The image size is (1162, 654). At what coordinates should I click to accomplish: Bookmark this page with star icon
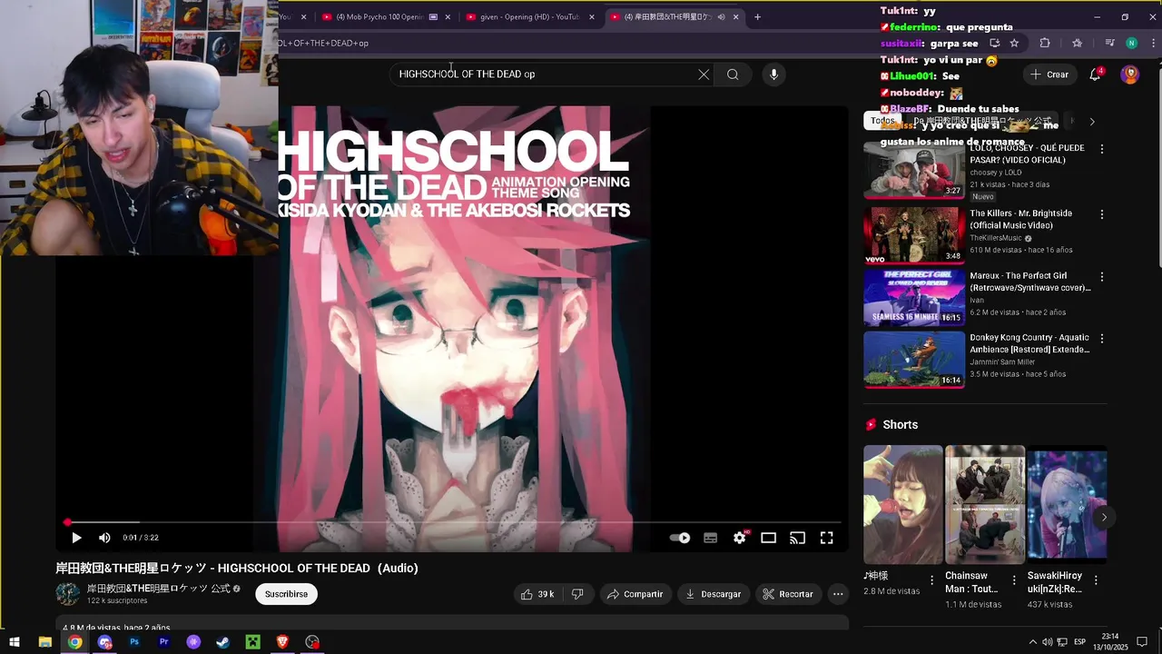click(1014, 43)
